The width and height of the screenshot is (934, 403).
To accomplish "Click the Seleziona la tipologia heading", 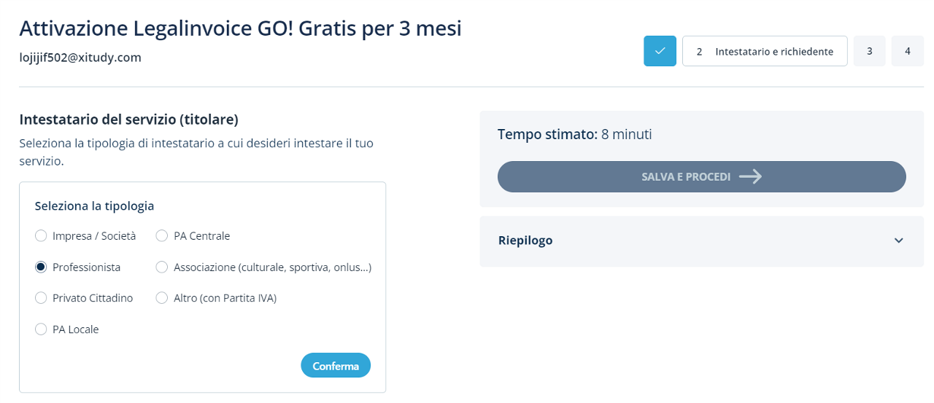I will click(94, 206).
